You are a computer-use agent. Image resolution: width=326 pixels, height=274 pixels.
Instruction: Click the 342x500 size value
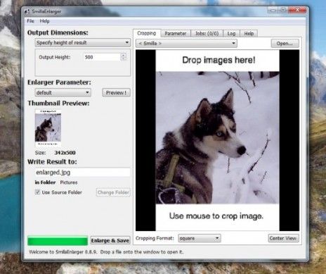tap(65, 153)
